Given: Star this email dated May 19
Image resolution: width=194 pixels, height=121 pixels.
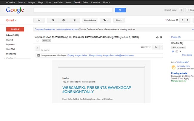Looking at the screenshot, I should point(150,47).
